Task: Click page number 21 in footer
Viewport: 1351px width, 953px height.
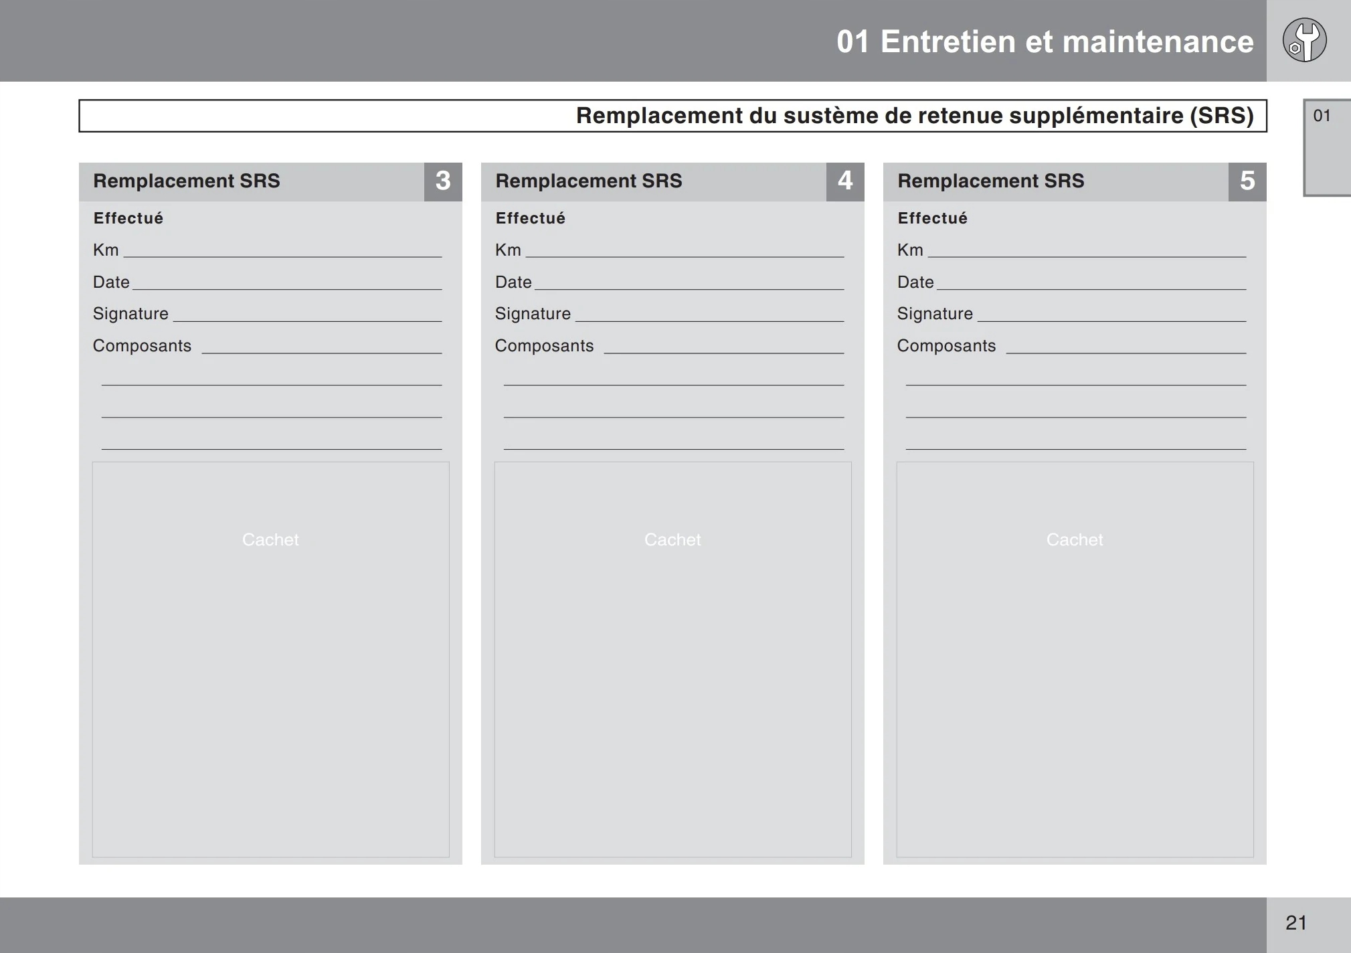Action: tap(1296, 923)
